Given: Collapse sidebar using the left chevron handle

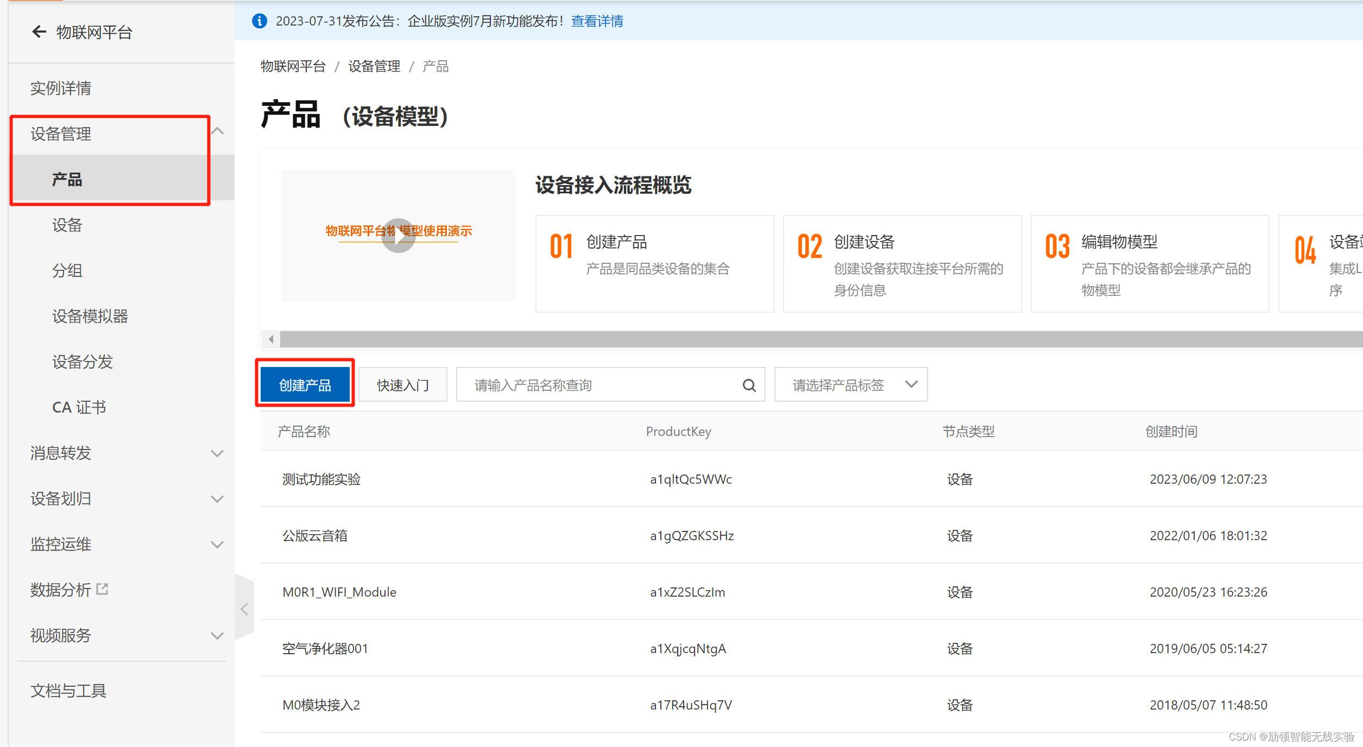Looking at the screenshot, I should 244,609.
